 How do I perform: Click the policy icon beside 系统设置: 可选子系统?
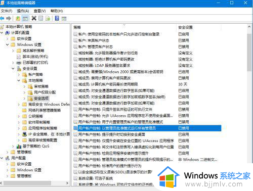click(x=75, y=178)
